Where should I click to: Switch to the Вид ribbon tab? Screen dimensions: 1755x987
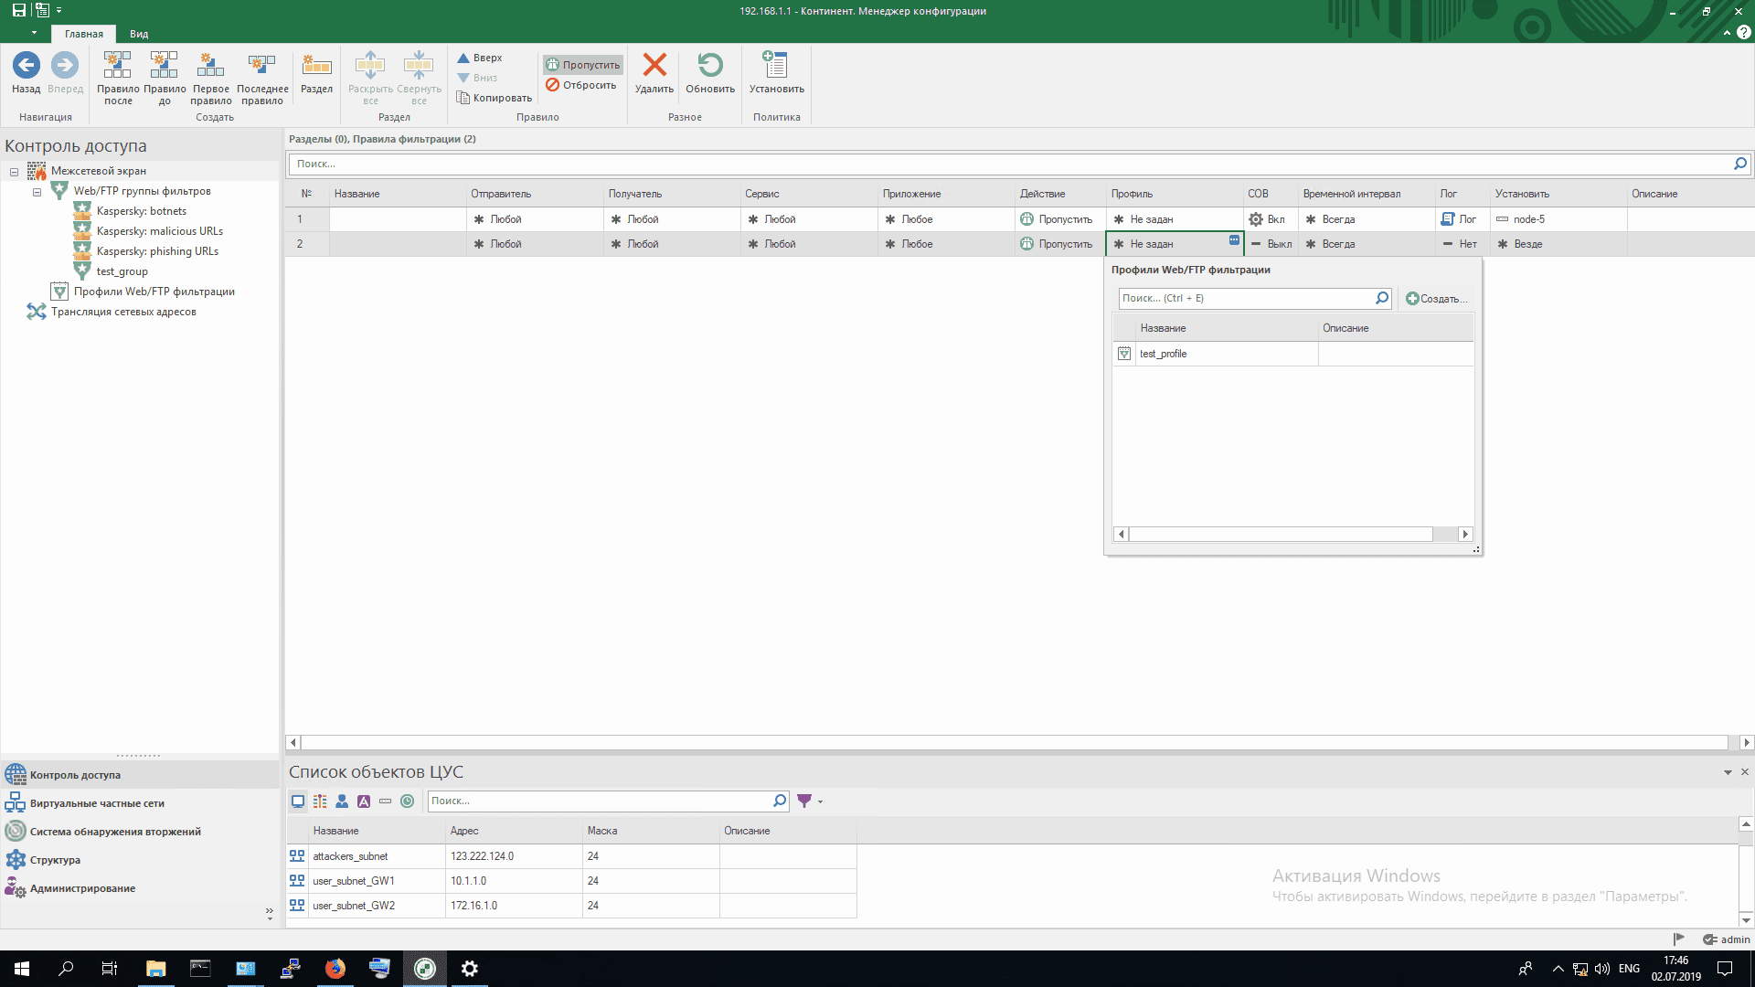pyautogui.click(x=139, y=34)
